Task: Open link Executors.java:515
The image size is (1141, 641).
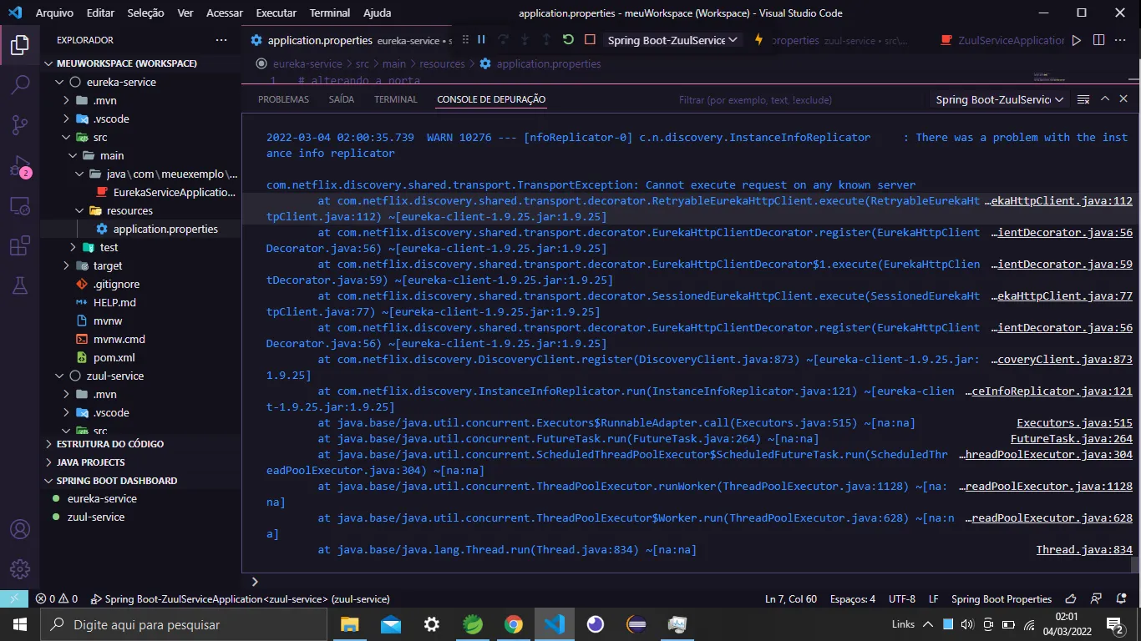Action: [x=1074, y=423]
